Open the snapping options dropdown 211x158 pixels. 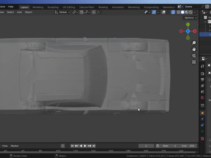coord(87,12)
